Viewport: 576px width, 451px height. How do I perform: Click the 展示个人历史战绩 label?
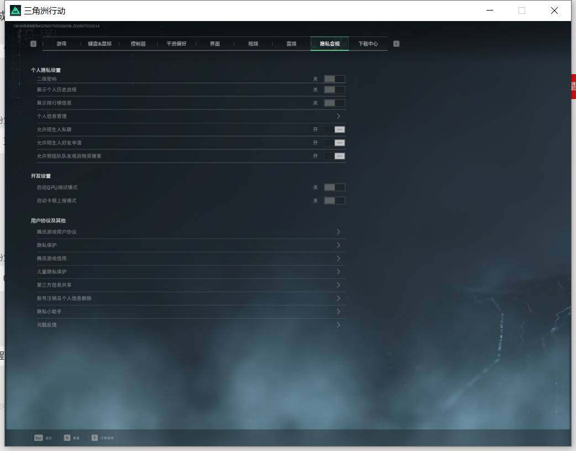[56, 90]
